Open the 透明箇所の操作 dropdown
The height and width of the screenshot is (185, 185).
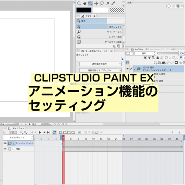100,64
